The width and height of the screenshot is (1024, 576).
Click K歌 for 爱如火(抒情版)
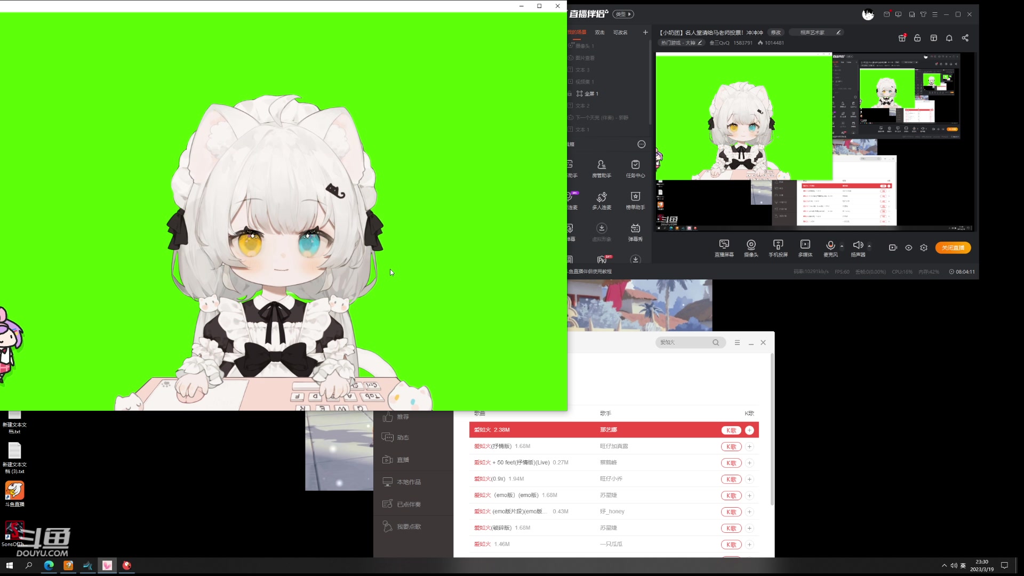731,447
